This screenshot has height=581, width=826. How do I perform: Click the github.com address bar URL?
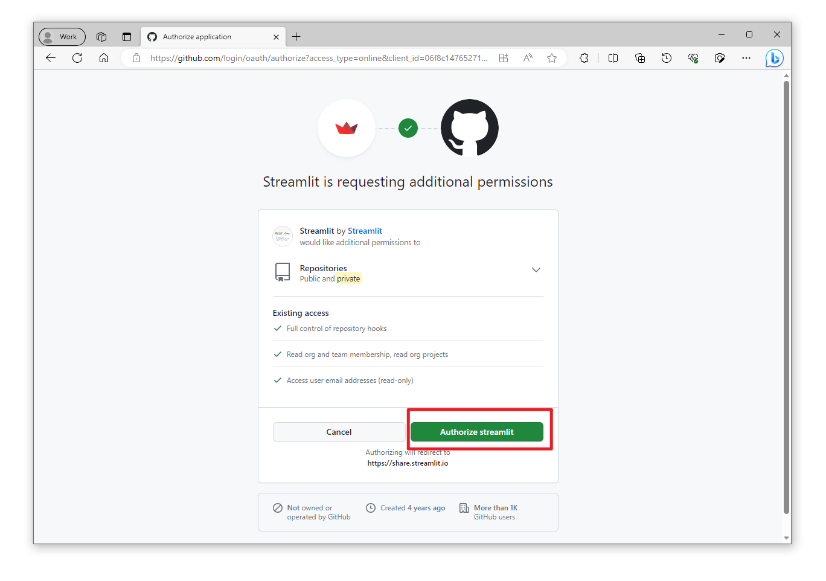[319, 58]
